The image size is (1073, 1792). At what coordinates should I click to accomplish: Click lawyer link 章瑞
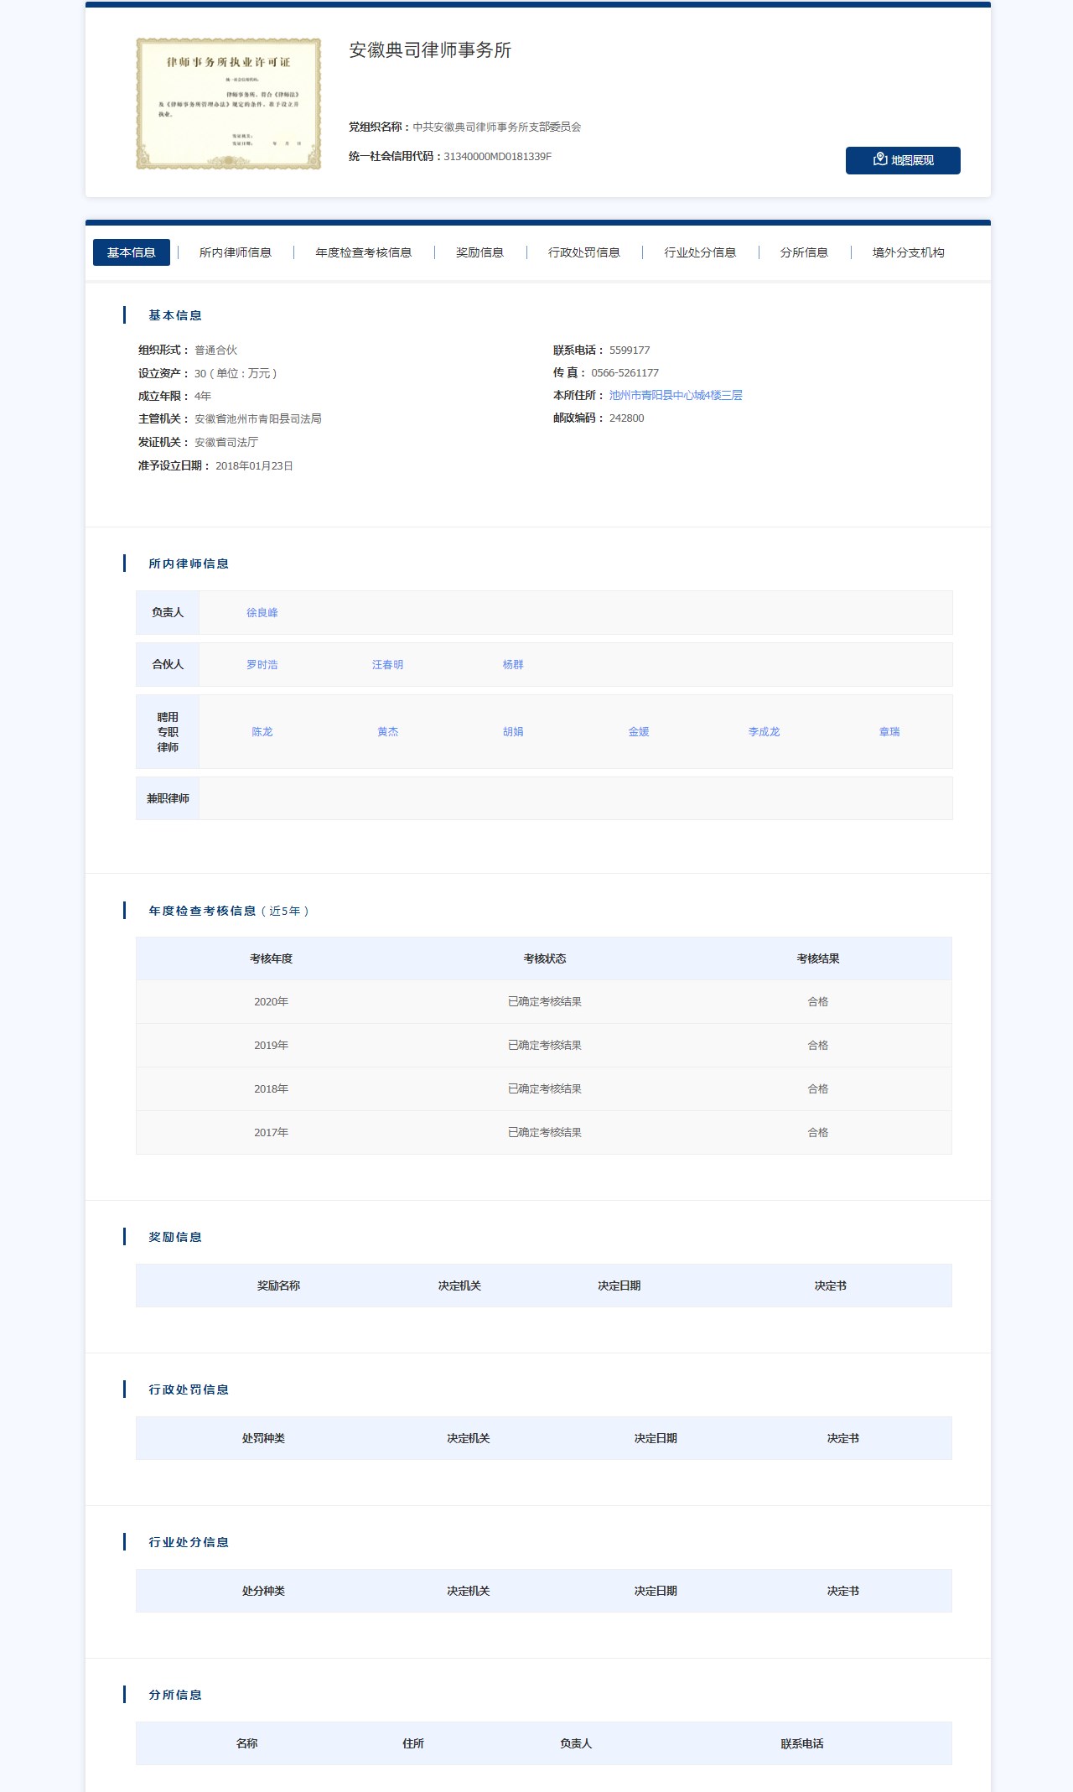click(889, 732)
